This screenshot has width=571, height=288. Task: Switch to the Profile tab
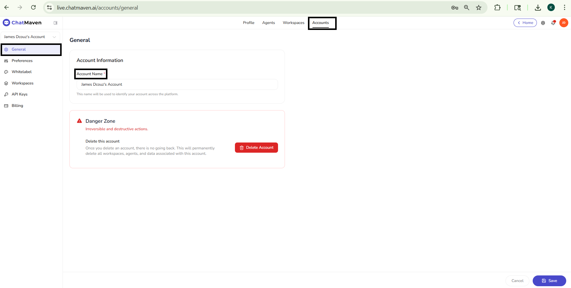(248, 22)
